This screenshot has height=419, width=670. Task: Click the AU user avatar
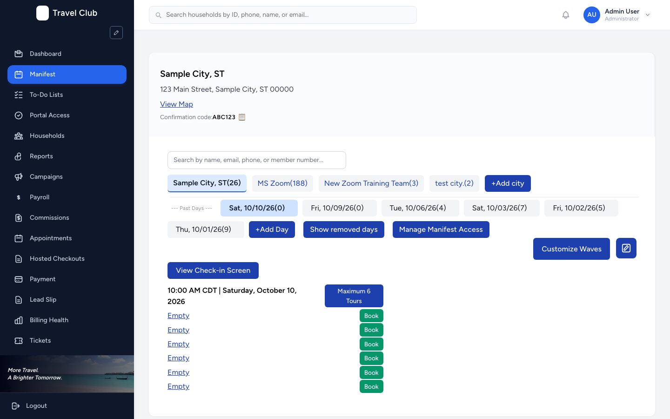point(592,15)
